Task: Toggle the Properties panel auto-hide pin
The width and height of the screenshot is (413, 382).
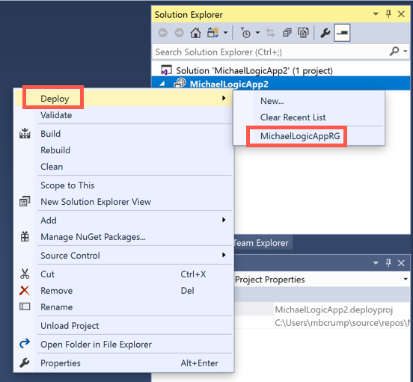Action: click(388, 262)
